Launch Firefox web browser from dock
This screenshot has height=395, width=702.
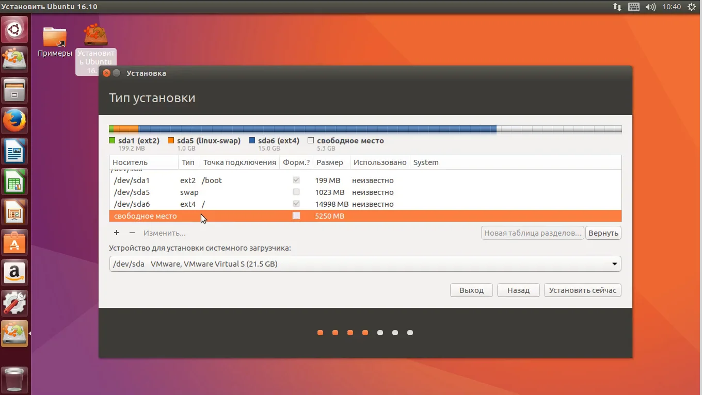pos(14,121)
